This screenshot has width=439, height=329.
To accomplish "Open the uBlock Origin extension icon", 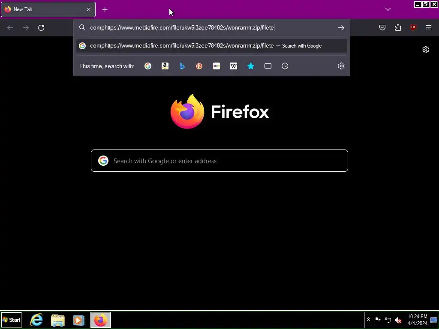I will [x=413, y=27].
